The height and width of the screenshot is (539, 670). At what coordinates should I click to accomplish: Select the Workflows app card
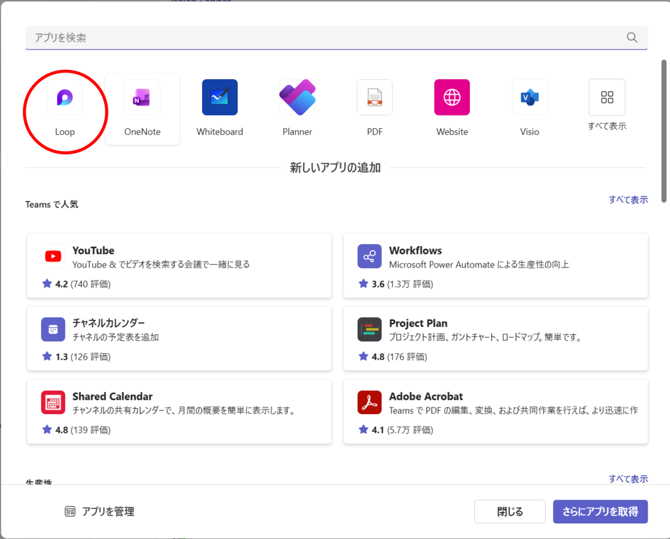coord(495,266)
